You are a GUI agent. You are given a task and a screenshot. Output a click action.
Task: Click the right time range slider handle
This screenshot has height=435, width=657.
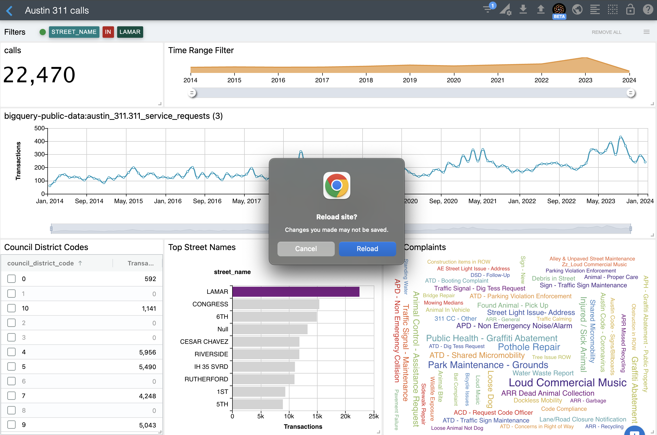tap(631, 93)
